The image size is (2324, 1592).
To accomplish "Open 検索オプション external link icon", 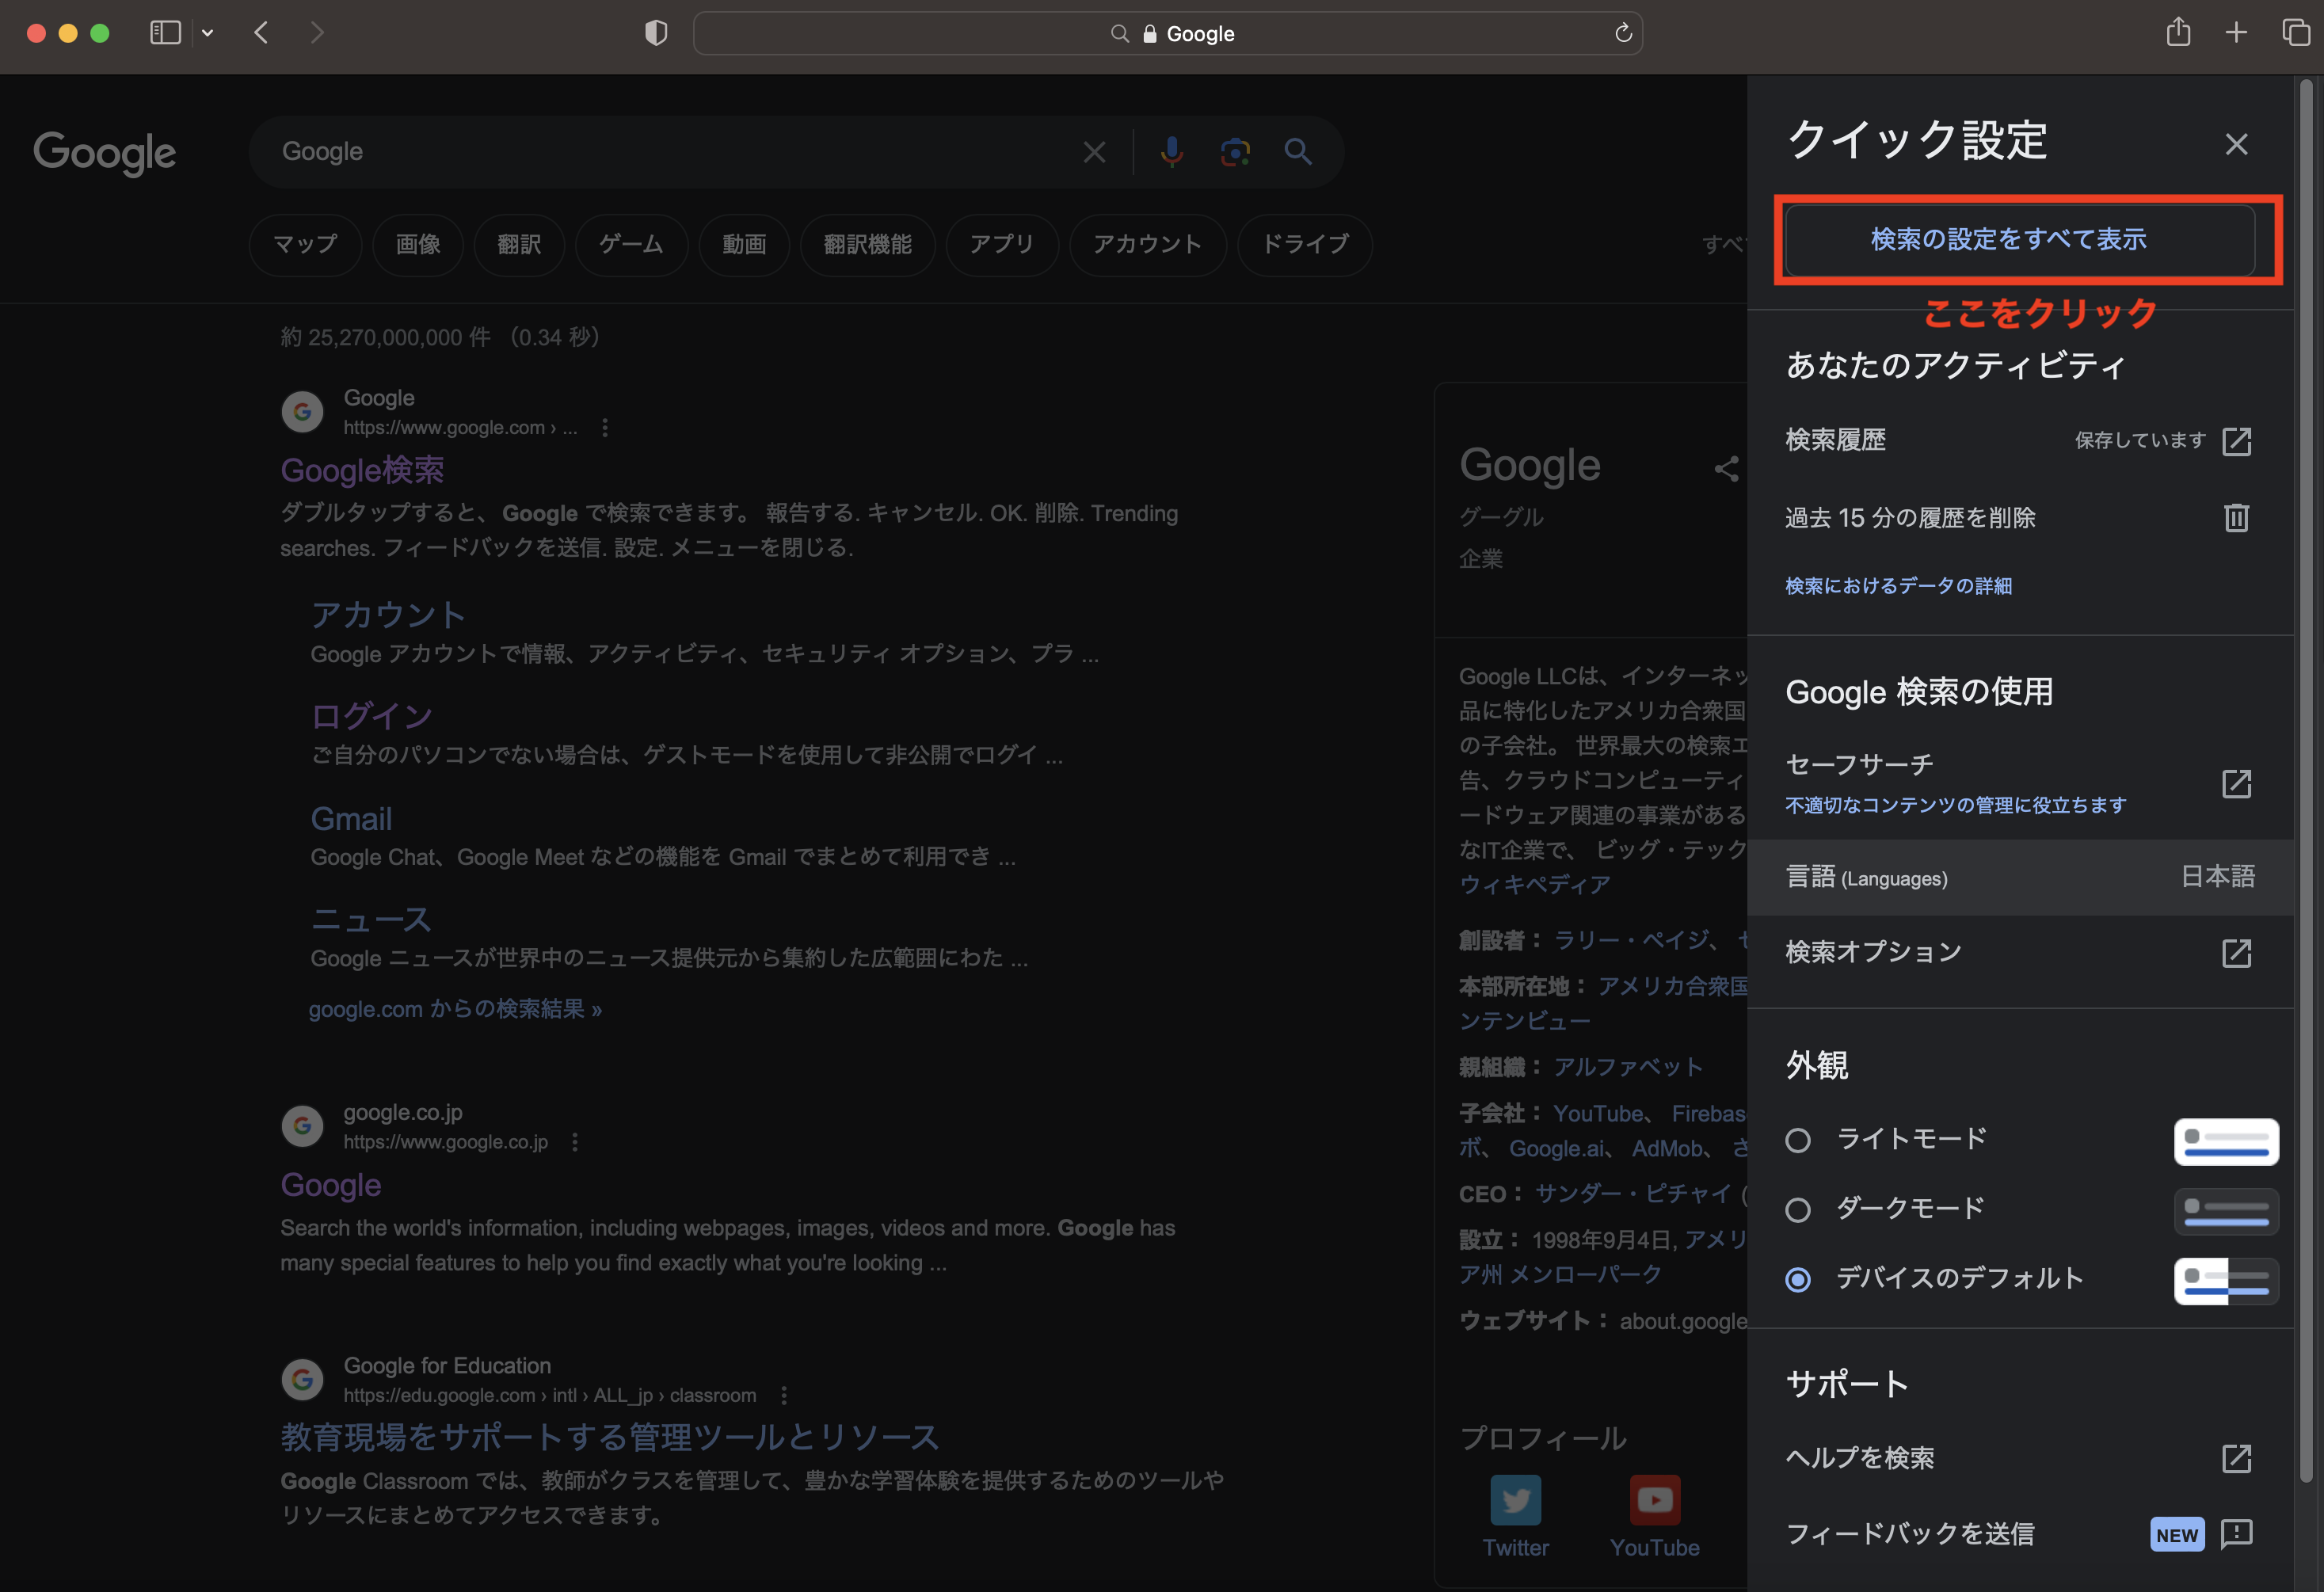I will (x=2236, y=953).
